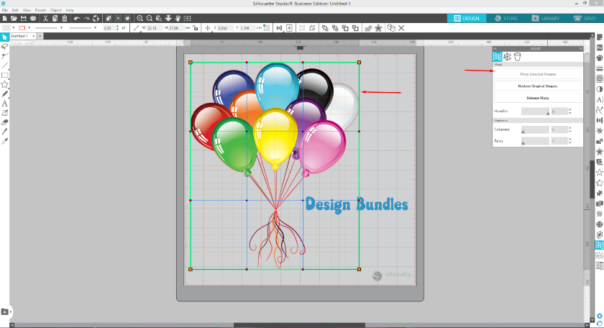604x328 pixels.
Task: Collapse the Warp panel with chevron
Action: (495, 49)
